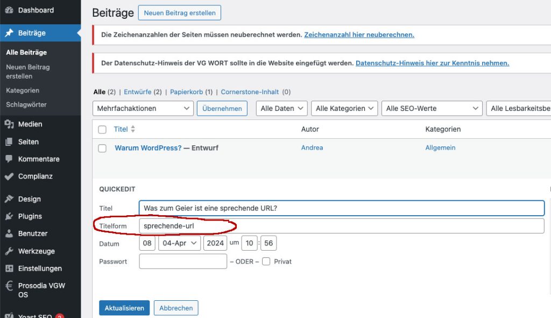Toggle the select-all checkbox next to Titel

102,130
